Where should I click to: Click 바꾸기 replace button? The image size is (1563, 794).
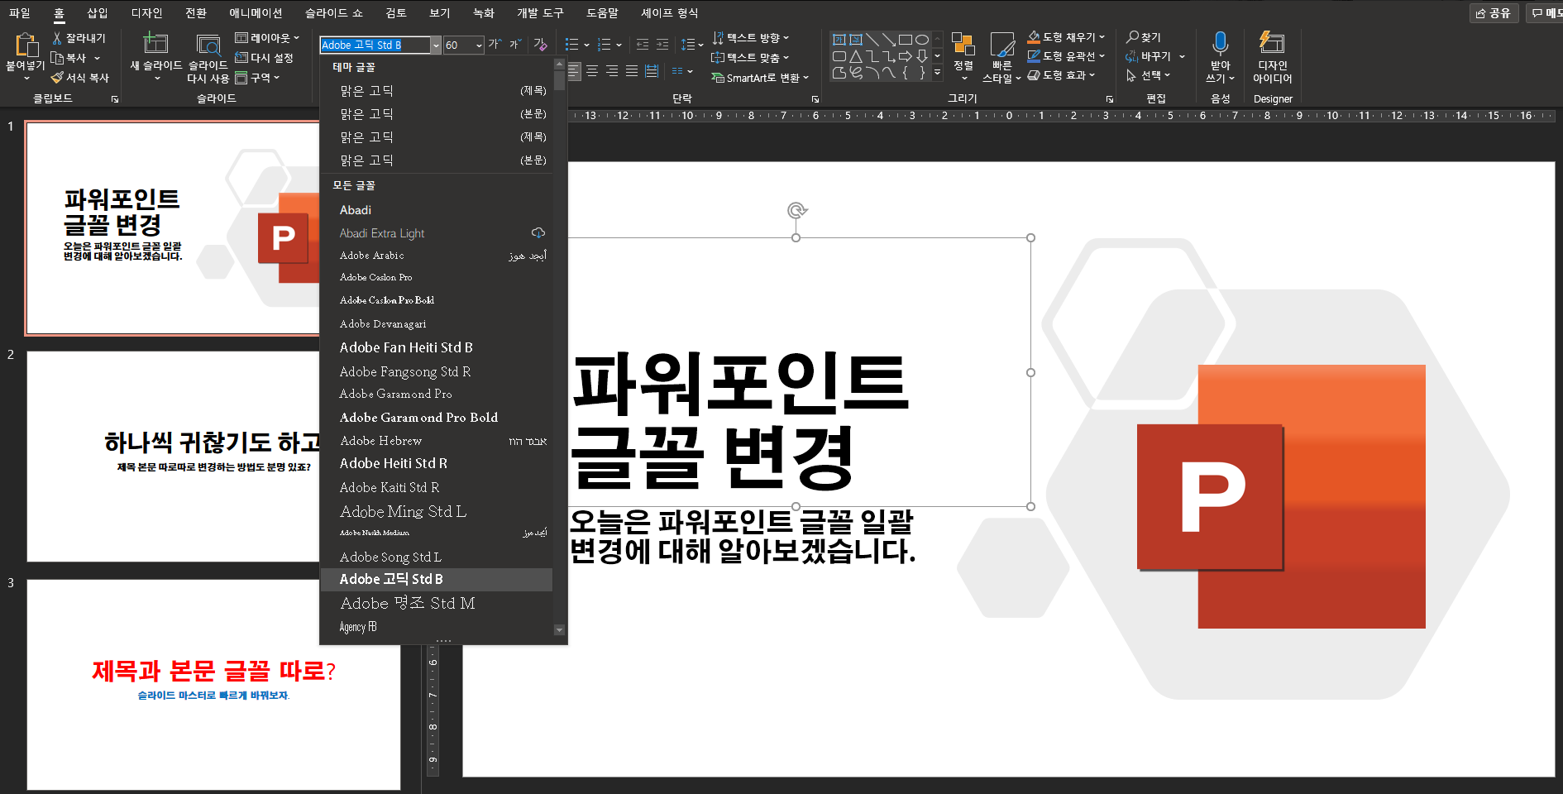click(x=1154, y=56)
